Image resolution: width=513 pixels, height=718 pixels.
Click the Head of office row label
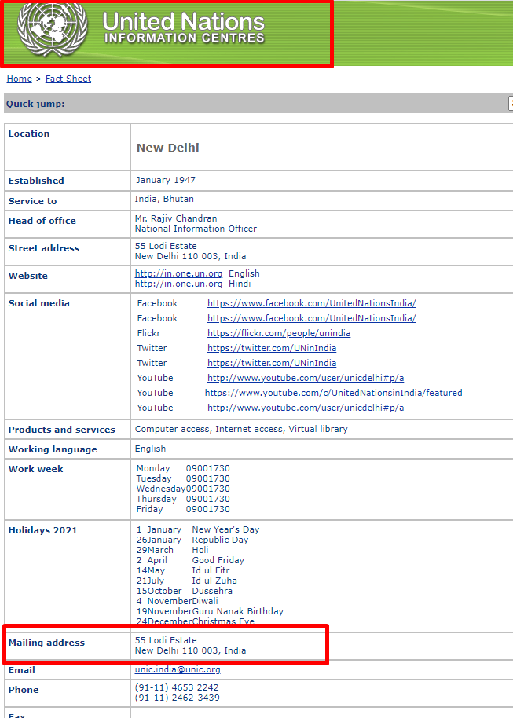[42, 221]
